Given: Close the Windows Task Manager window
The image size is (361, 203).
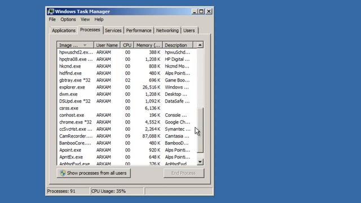Looking at the screenshot, I should click(x=209, y=11).
